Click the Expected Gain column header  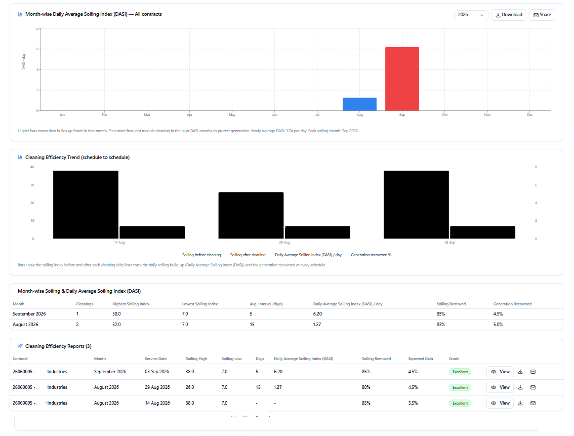click(421, 359)
